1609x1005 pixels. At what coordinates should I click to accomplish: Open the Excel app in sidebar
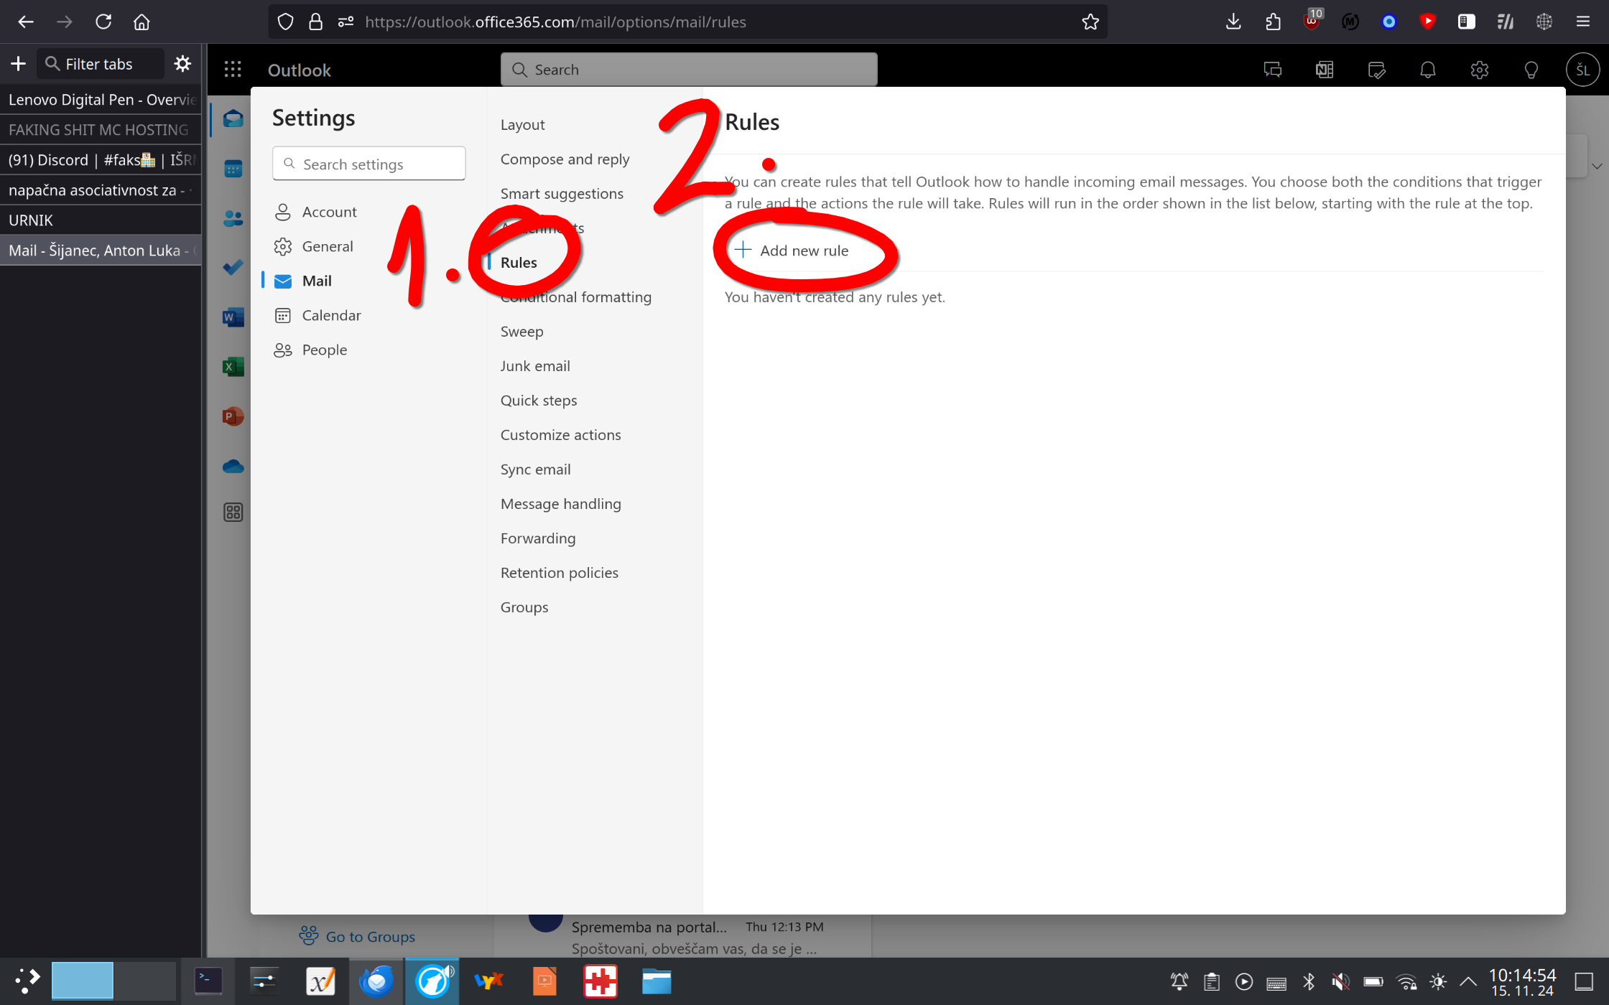coord(233,367)
